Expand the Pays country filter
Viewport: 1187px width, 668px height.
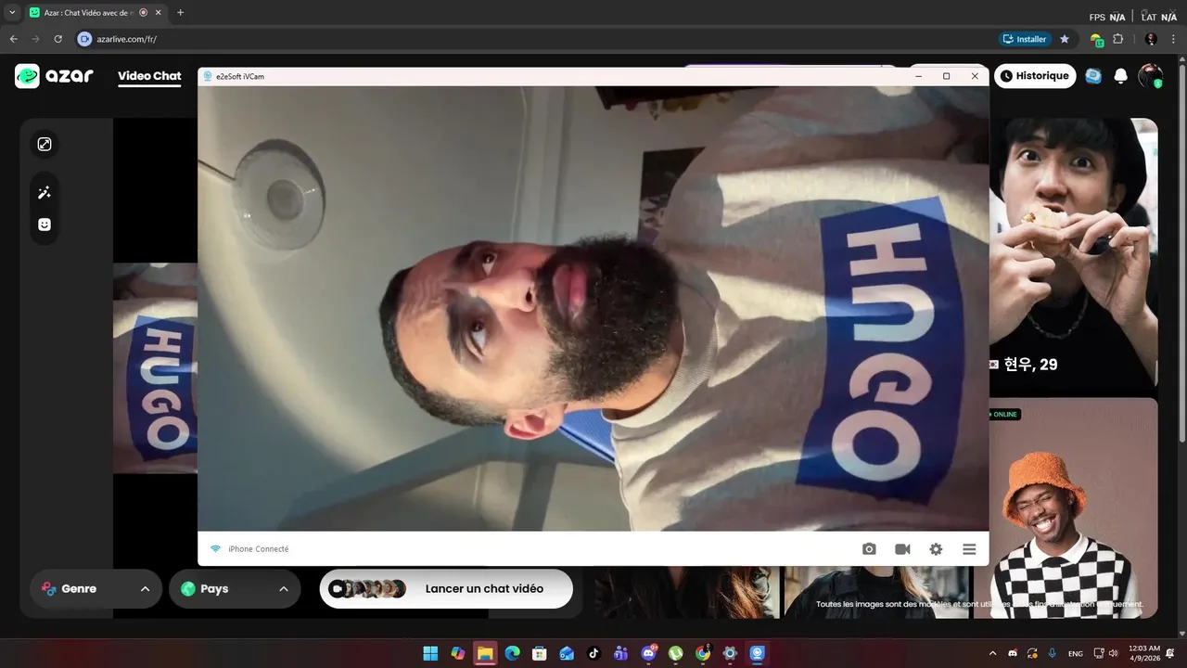click(x=235, y=589)
